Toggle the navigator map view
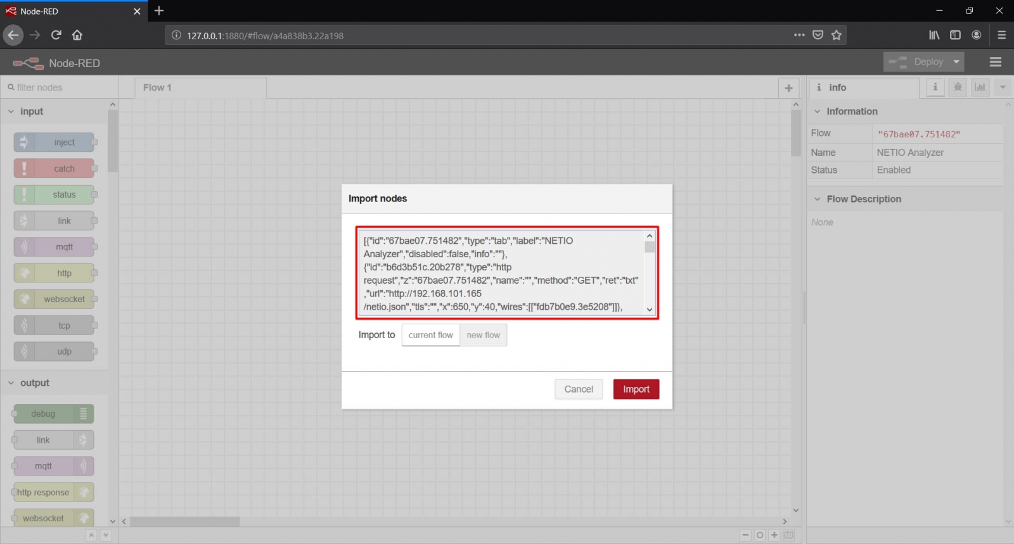 pyautogui.click(x=789, y=535)
